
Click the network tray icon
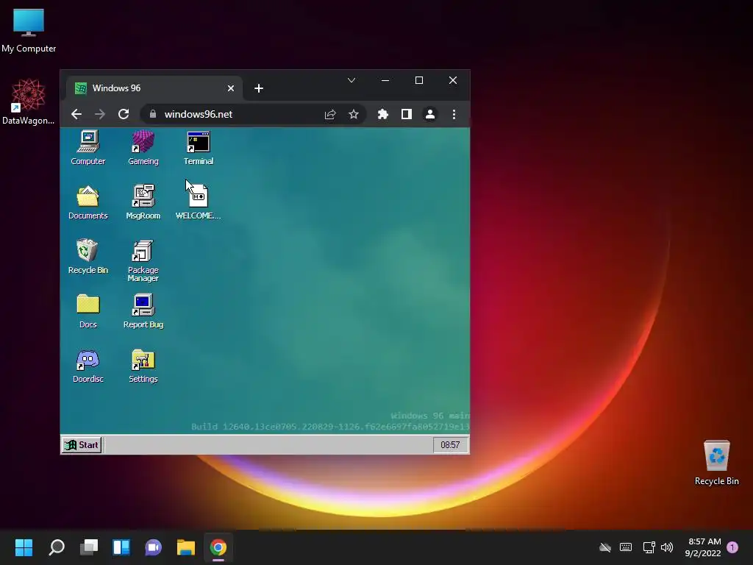coord(649,547)
